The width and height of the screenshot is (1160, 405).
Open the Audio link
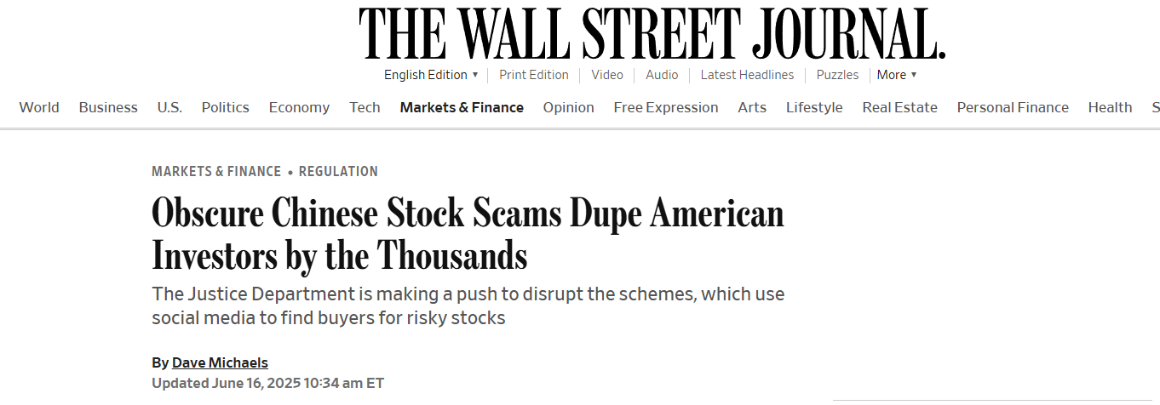(662, 75)
